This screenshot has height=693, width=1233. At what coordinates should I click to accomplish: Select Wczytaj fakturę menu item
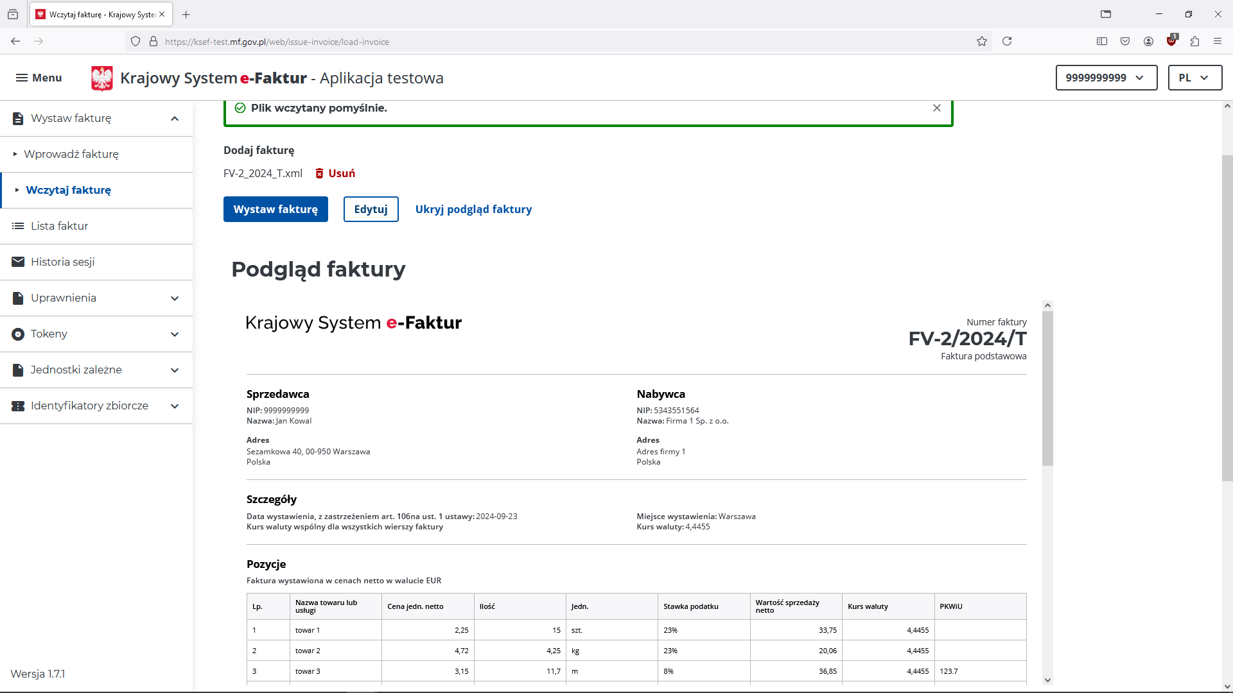click(69, 190)
